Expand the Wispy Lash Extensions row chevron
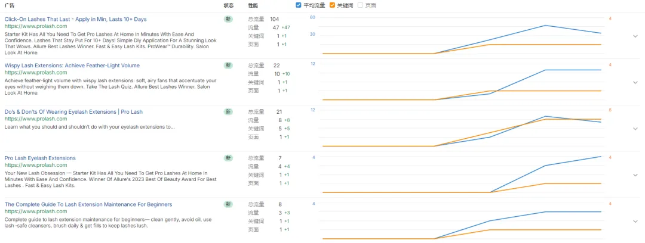 tap(635, 83)
